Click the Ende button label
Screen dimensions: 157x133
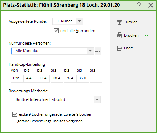(128, 48)
